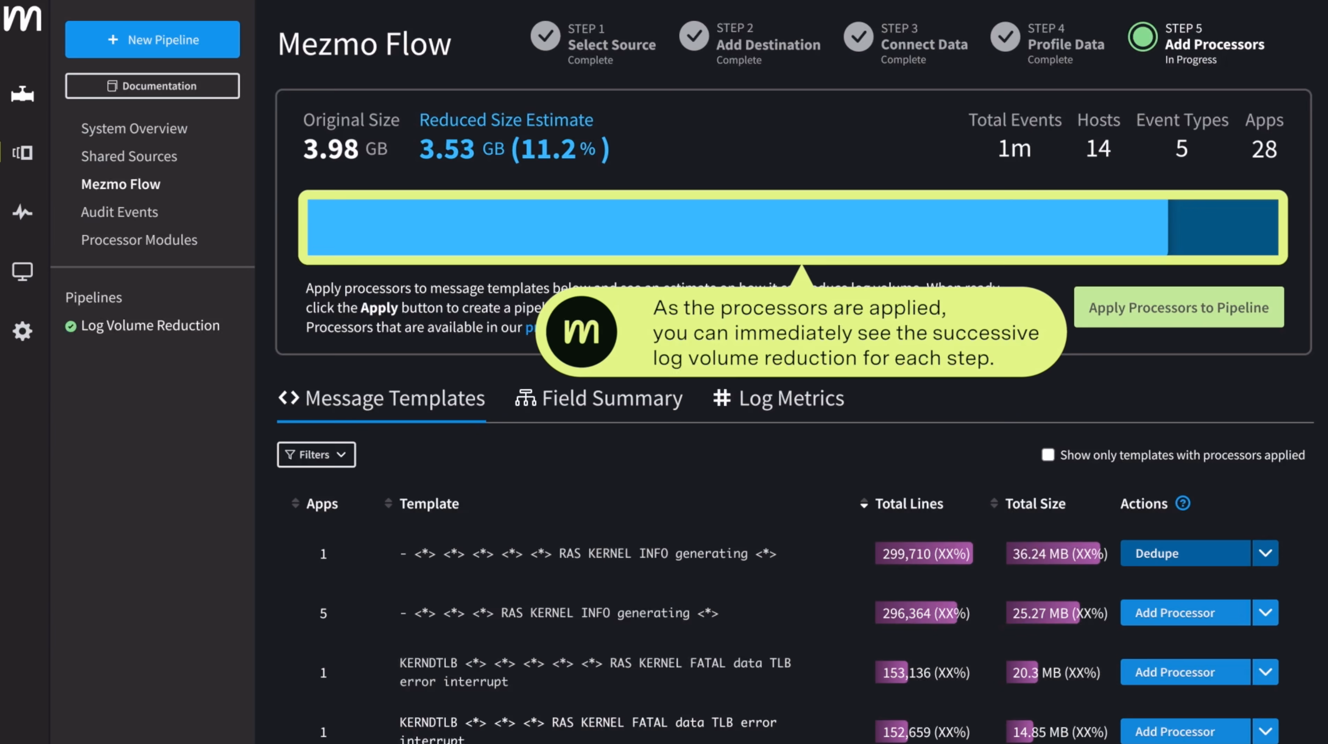Click the 36.24 MB total size bar

click(x=1053, y=553)
